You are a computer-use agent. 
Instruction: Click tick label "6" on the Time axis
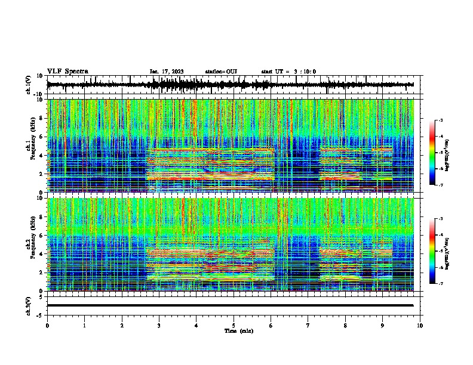271,326
